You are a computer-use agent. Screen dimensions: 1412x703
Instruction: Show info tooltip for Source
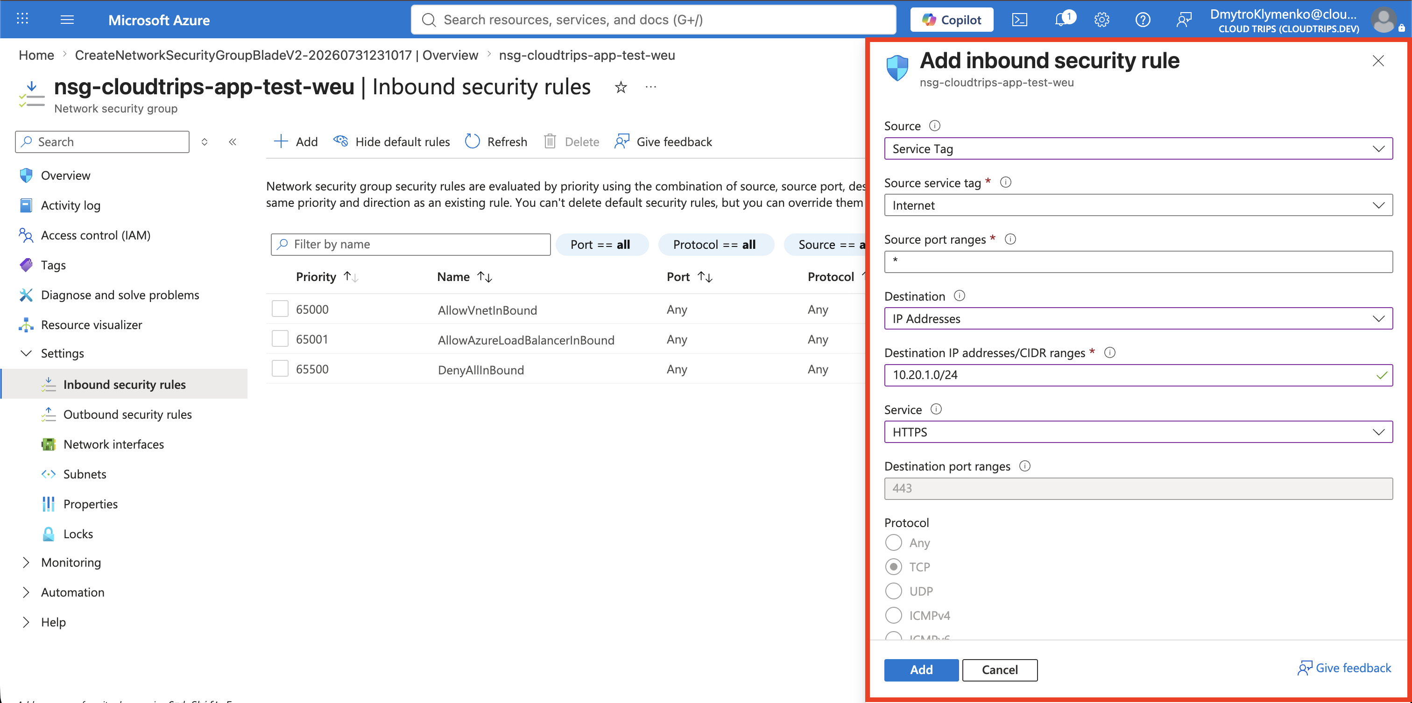[x=935, y=126]
